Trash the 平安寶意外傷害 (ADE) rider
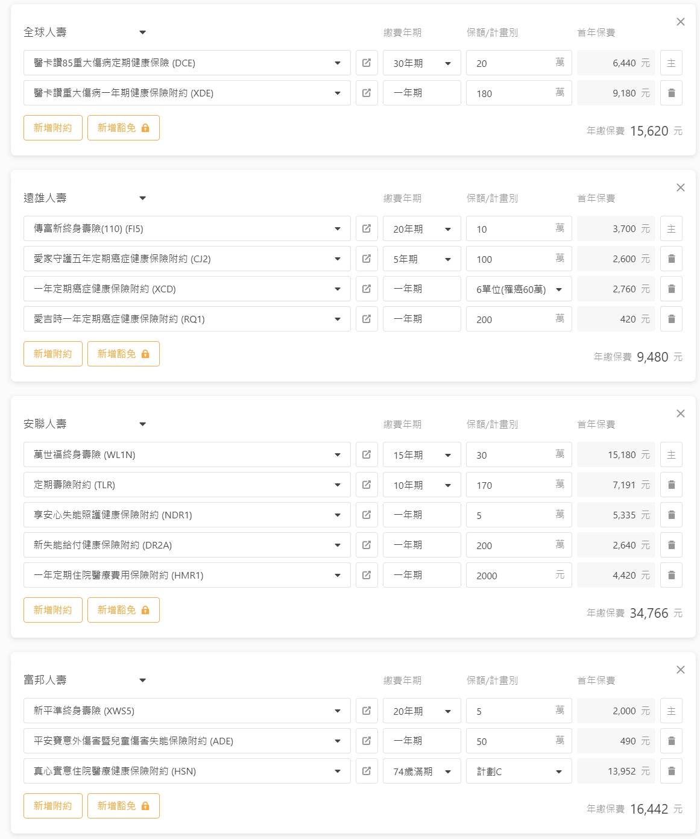The width and height of the screenshot is (700, 839). click(x=671, y=741)
